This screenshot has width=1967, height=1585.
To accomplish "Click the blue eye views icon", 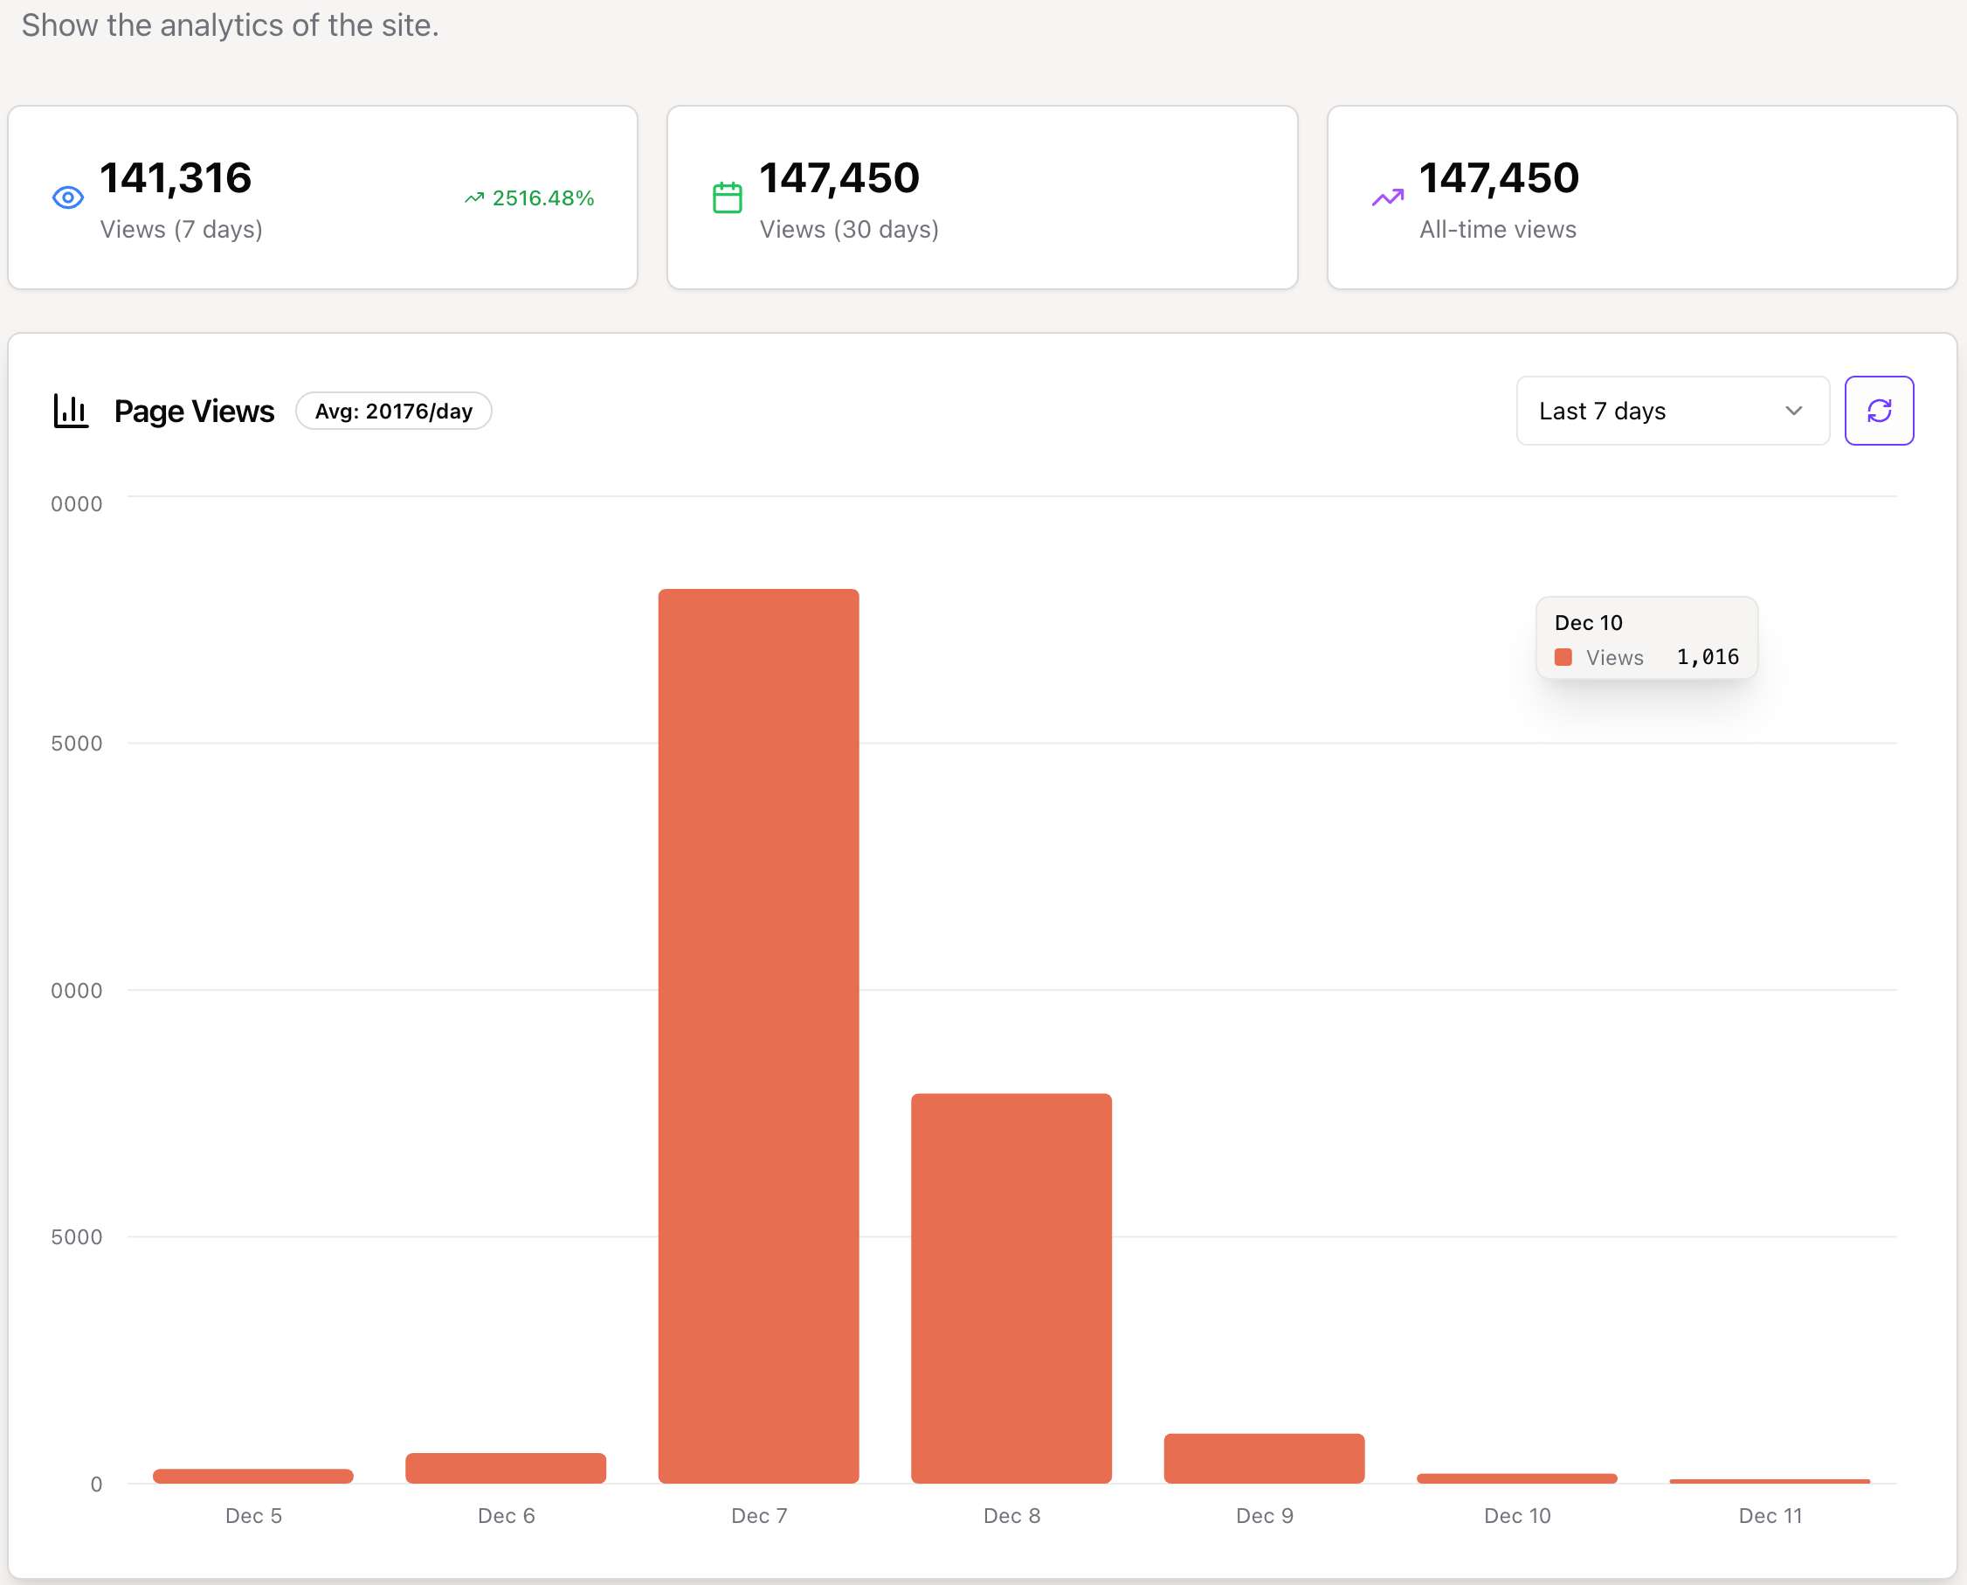I will coord(67,197).
